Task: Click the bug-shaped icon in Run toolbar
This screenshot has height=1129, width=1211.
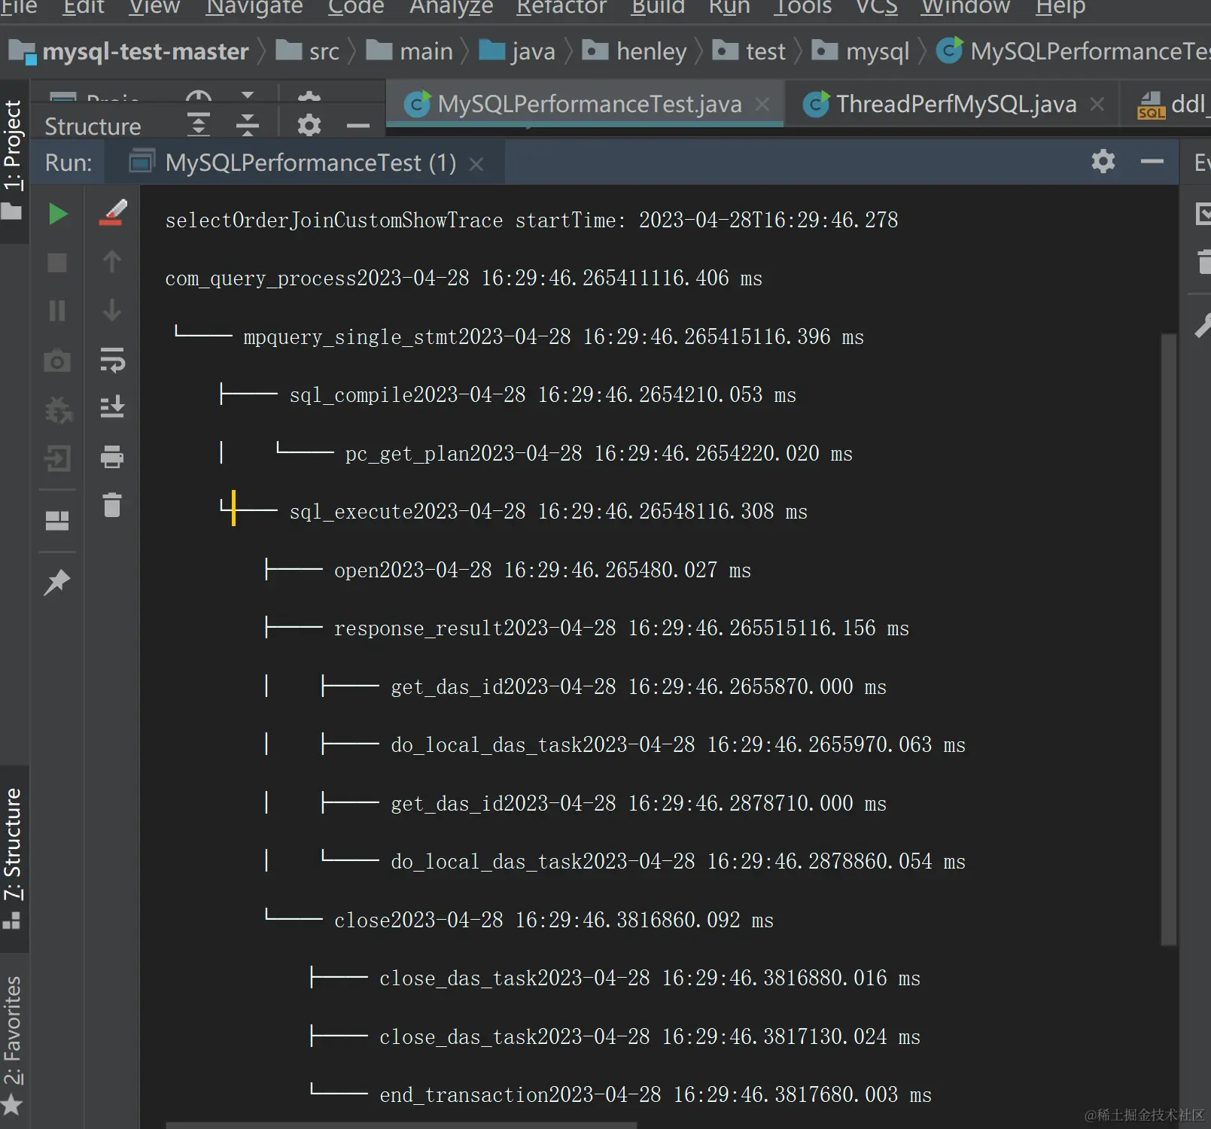Action: pos(58,409)
